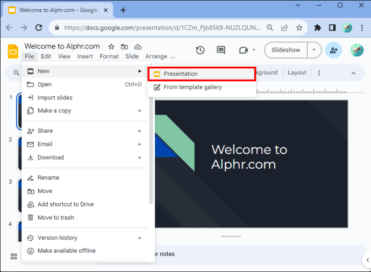Expand the Version history submenu
Image resolution: width=371 pixels, height=272 pixels.
85,238
